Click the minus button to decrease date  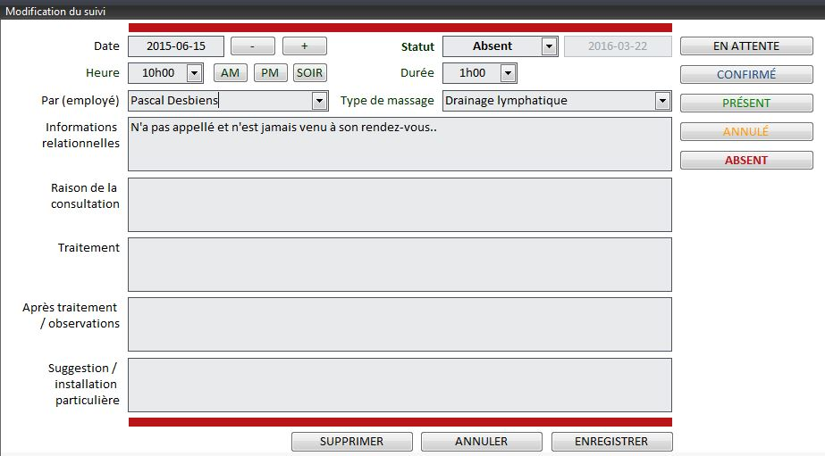pyautogui.click(x=252, y=46)
